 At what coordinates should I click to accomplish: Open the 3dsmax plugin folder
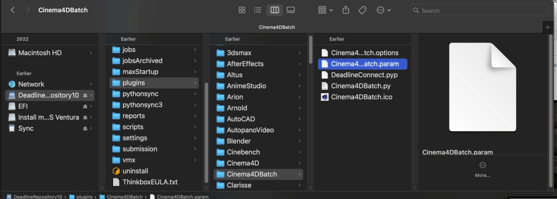pyautogui.click(x=258, y=53)
